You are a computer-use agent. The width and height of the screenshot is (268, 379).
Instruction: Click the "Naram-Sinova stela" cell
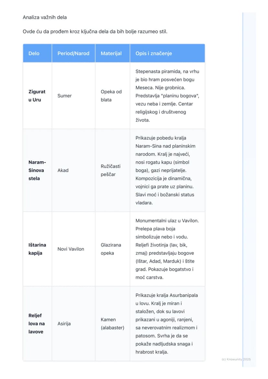point(38,171)
